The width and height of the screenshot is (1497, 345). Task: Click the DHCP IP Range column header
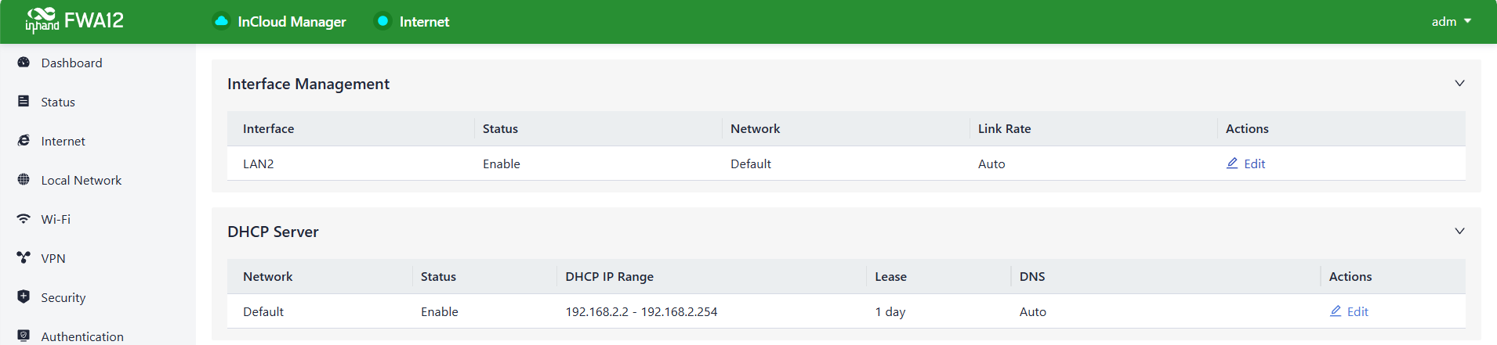(610, 276)
